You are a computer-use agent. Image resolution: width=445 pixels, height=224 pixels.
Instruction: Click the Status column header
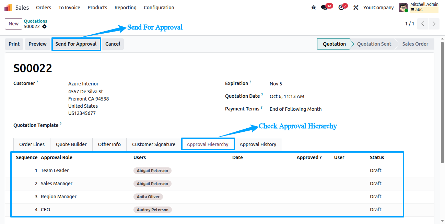(x=377, y=157)
